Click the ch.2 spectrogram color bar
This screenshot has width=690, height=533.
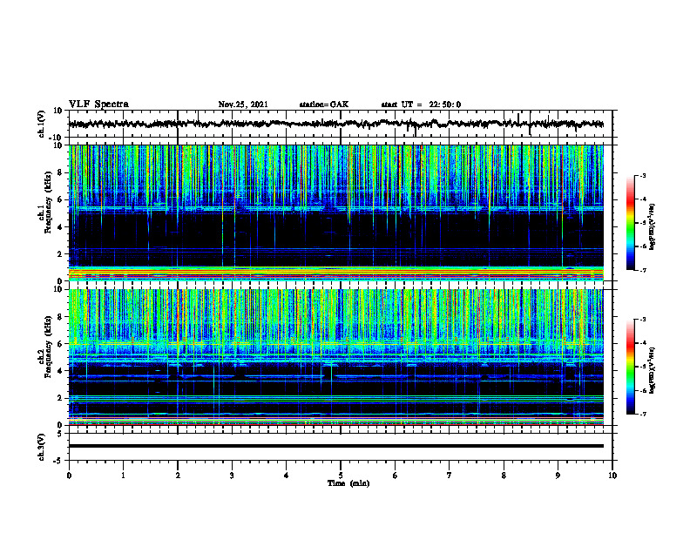click(x=630, y=367)
